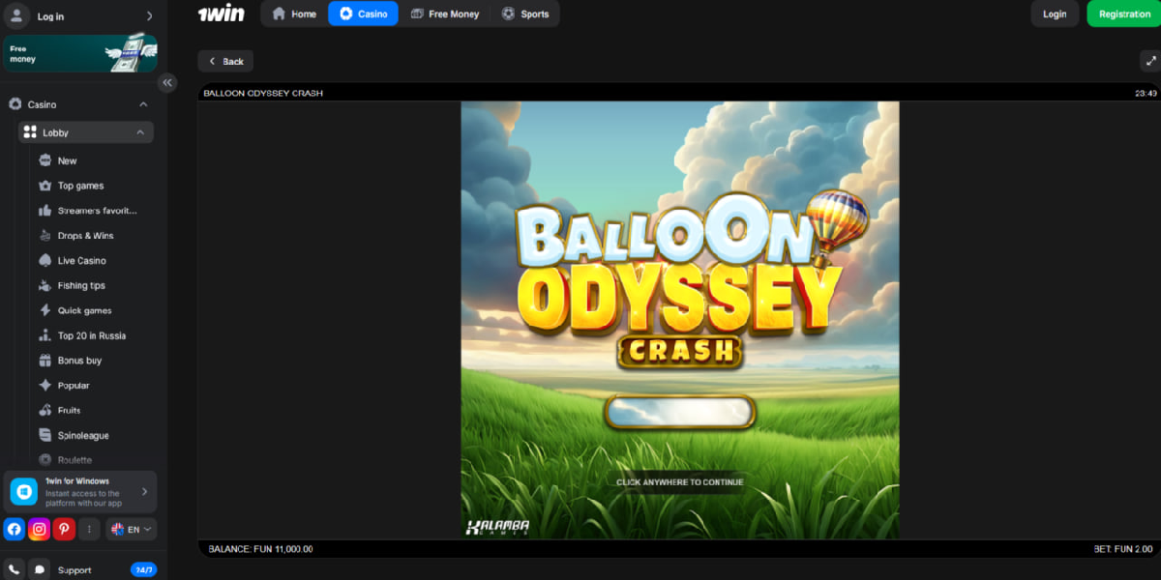Show more social links three-dot icon
Viewport: 1161px width, 580px height.
point(89,529)
